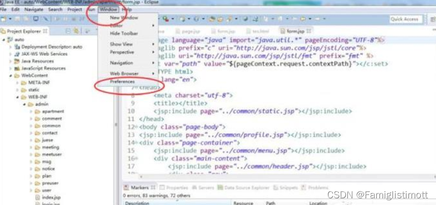The width and height of the screenshot is (436, 205).
Task: Switch to the page.jsp editor tab
Action: pos(188,31)
